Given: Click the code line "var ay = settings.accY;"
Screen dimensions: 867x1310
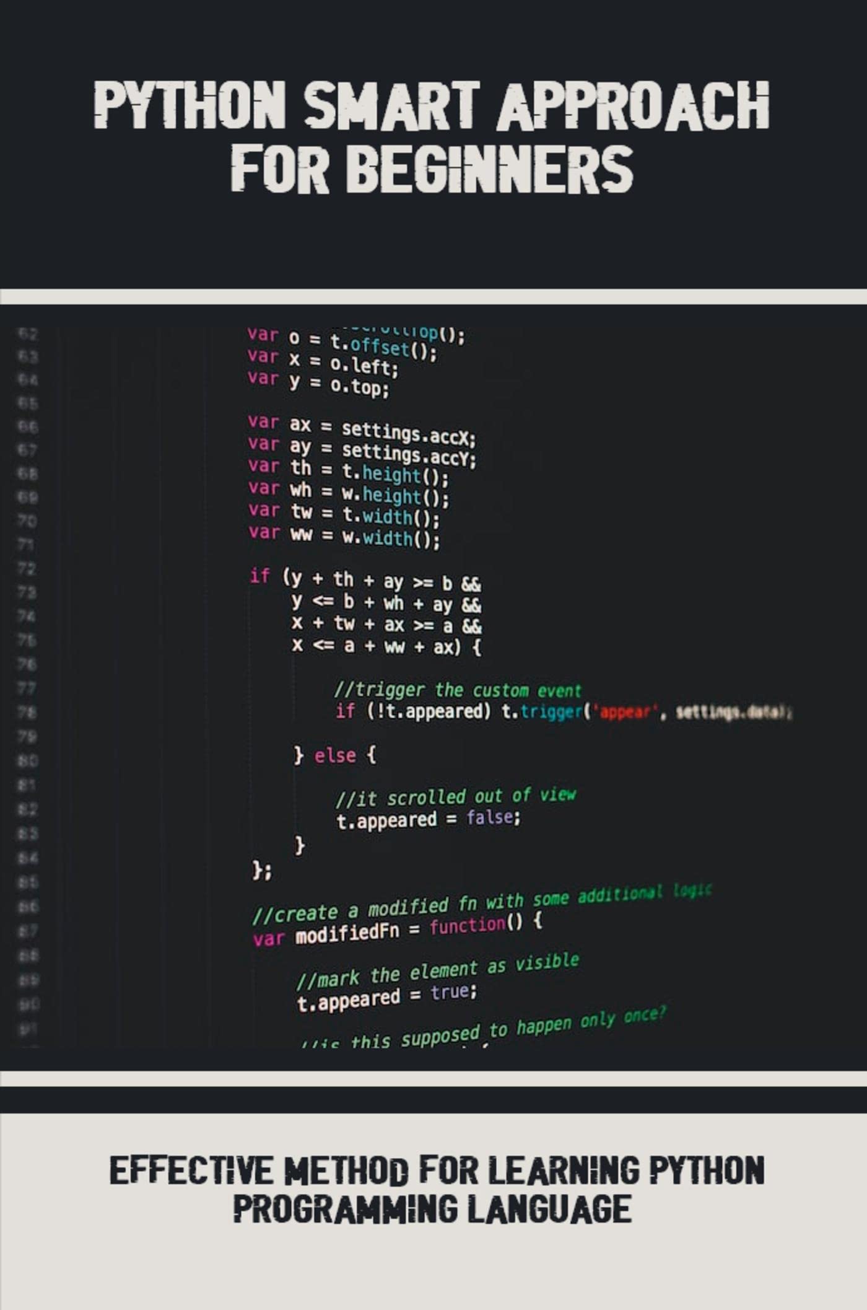Looking at the screenshot, I should [x=362, y=451].
